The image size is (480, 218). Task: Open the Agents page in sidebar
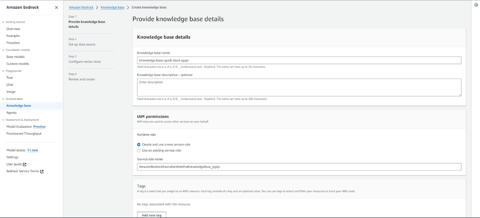[x=11, y=113]
